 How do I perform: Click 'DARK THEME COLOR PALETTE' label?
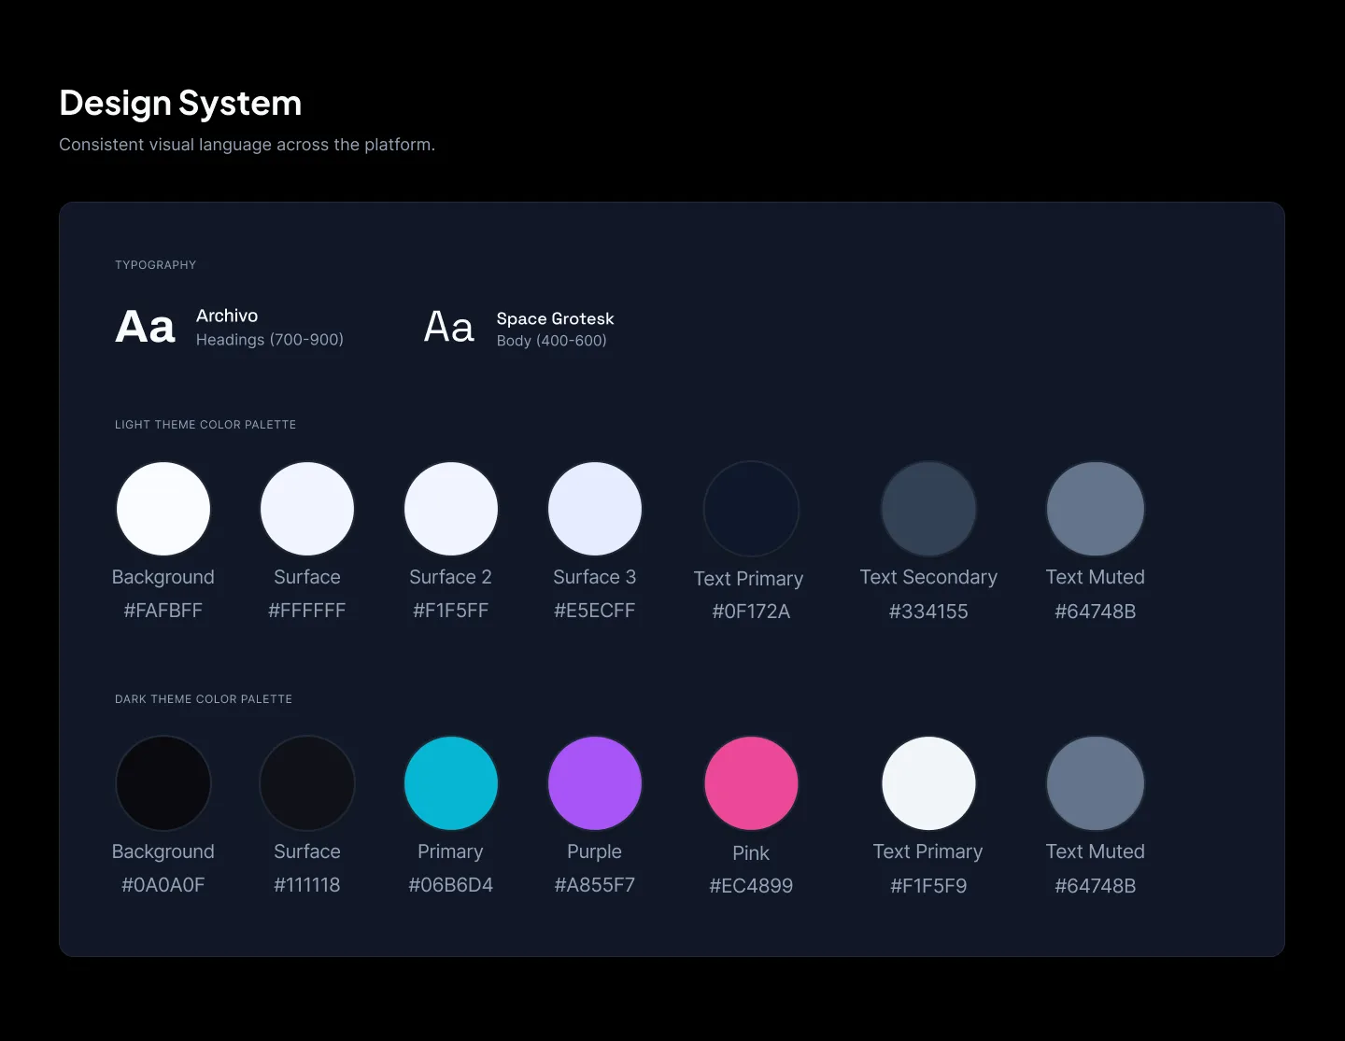point(204,699)
